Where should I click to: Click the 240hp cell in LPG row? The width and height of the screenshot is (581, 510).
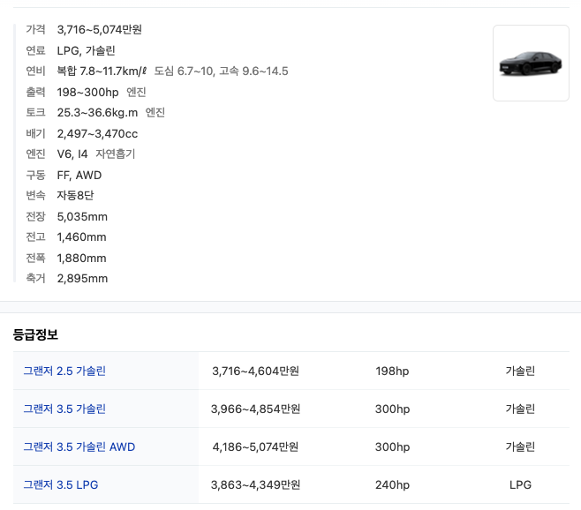click(392, 484)
